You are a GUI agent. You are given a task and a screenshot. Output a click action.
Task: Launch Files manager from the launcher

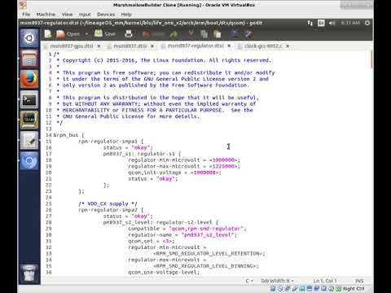tap(29, 59)
